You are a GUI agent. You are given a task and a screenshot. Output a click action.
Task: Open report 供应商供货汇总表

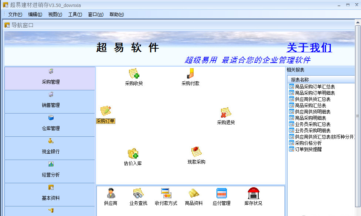[x=310, y=99]
